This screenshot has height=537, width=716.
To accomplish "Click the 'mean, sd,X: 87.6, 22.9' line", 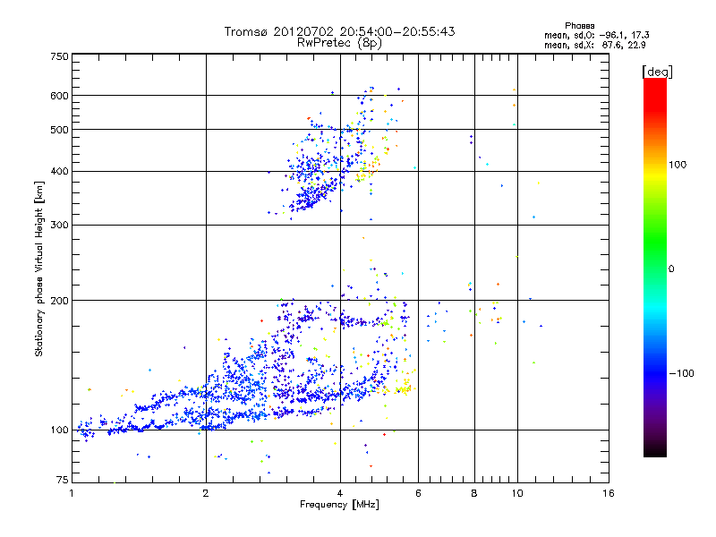I will tap(594, 46).
